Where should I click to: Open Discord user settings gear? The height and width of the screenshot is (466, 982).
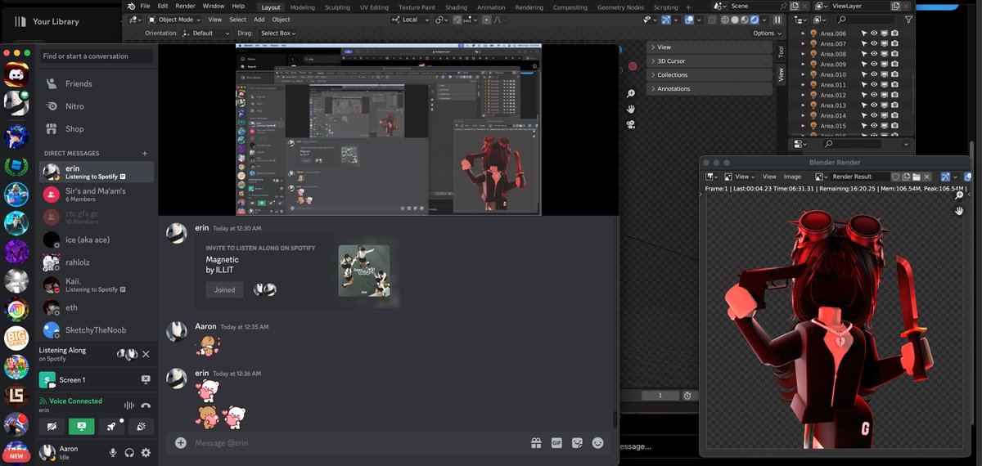click(x=146, y=452)
